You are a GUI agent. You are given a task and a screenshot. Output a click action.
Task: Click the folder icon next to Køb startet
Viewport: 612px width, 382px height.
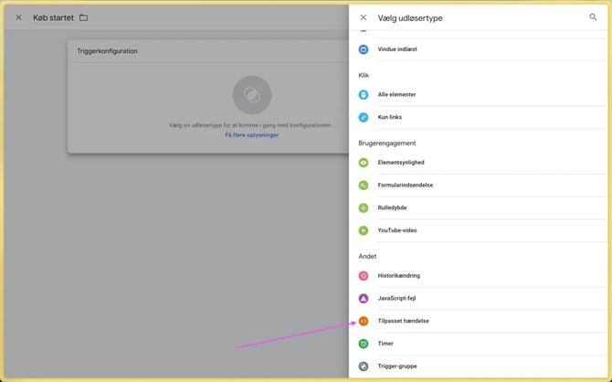coord(84,17)
